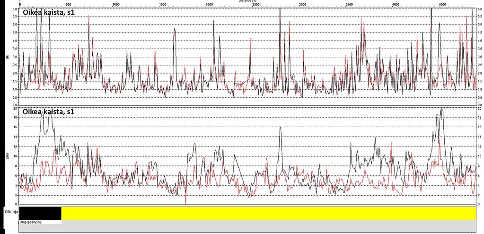
Task: Select the yellow segment of the Oik.oja bar
Action: pyautogui.click(x=268, y=213)
